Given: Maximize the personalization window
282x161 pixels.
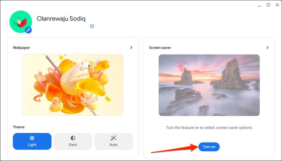Looking at the screenshot, I should [x=268, y=5].
